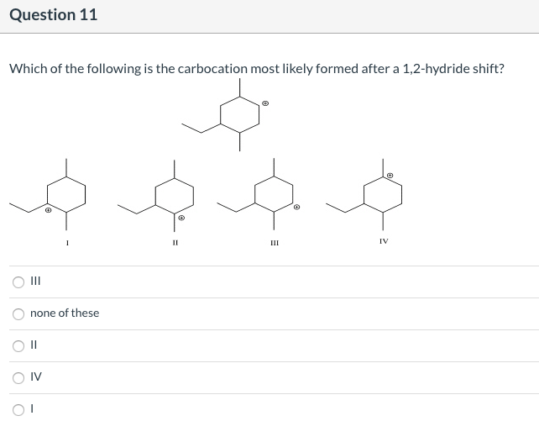Pick the radio button for option IV
Viewport: 539px width, 437px height.
pos(18,377)
